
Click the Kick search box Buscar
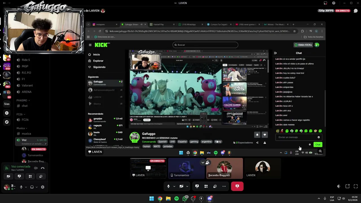click(x=205, y=45)
